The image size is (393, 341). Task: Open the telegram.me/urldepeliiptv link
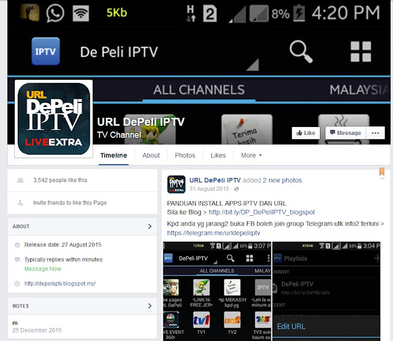214,233
